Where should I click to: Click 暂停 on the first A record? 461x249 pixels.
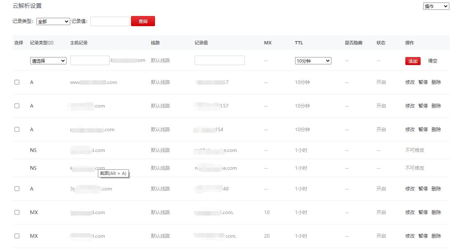(422, 82)
